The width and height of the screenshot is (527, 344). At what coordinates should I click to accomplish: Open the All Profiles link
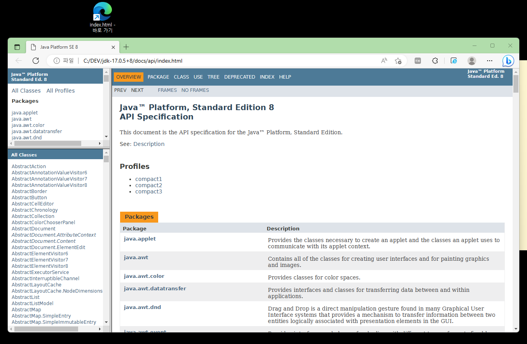point(61,91)
